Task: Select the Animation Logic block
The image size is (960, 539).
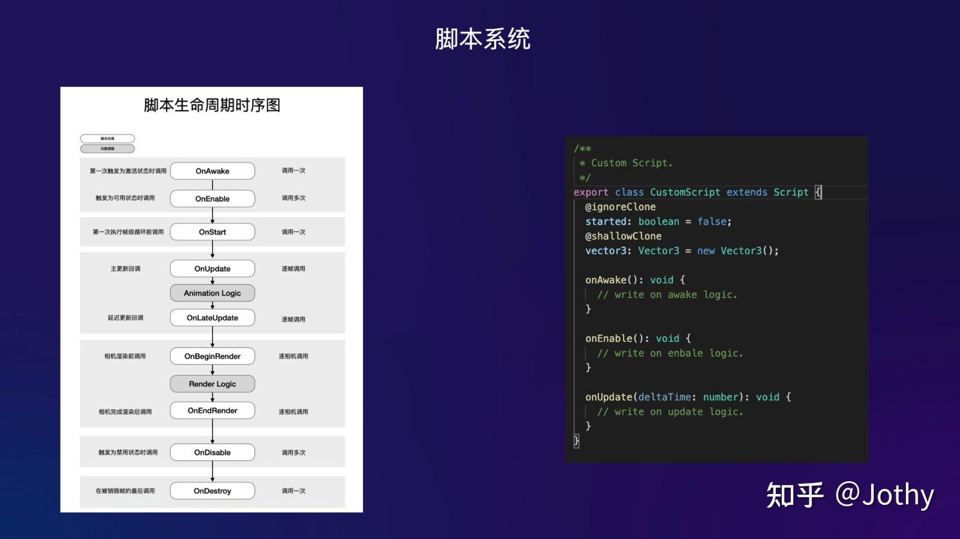Action: pos(212,293)
